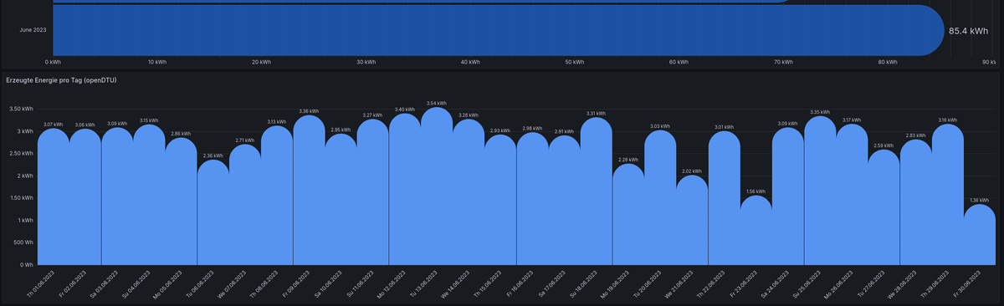The height and width of the screenshot is (306, 1004).
Task: Click the 2.59 kWh value label
Action: point(884,145)
